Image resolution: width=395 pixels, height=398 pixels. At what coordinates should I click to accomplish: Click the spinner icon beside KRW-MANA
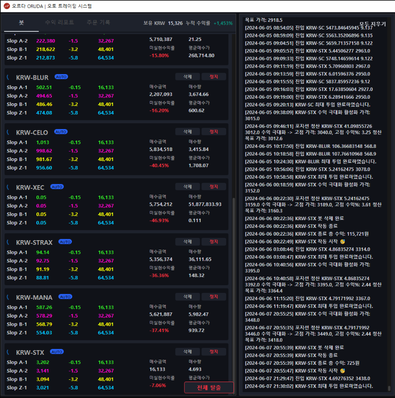(x=8, y=297)
